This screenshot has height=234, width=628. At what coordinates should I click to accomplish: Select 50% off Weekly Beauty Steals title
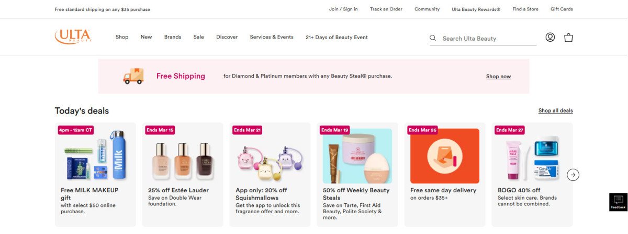(356, 194)
